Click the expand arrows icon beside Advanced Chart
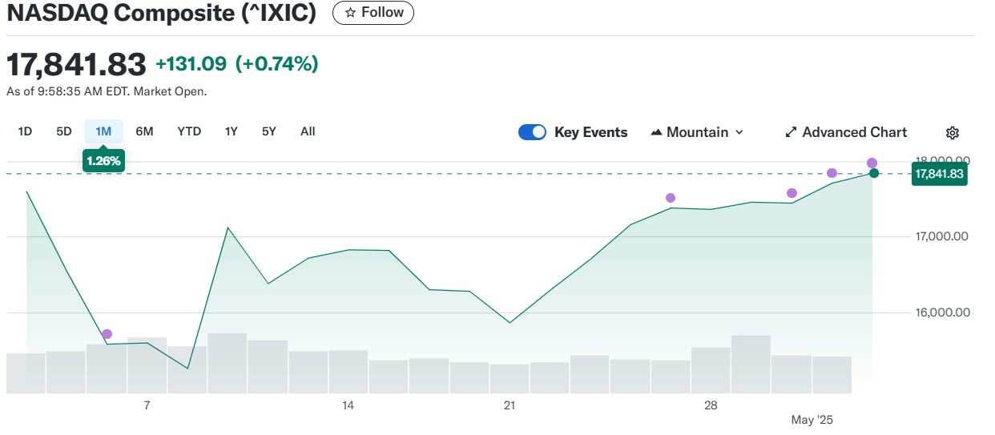This screenshot has height=435, width=995. [791, 132]
